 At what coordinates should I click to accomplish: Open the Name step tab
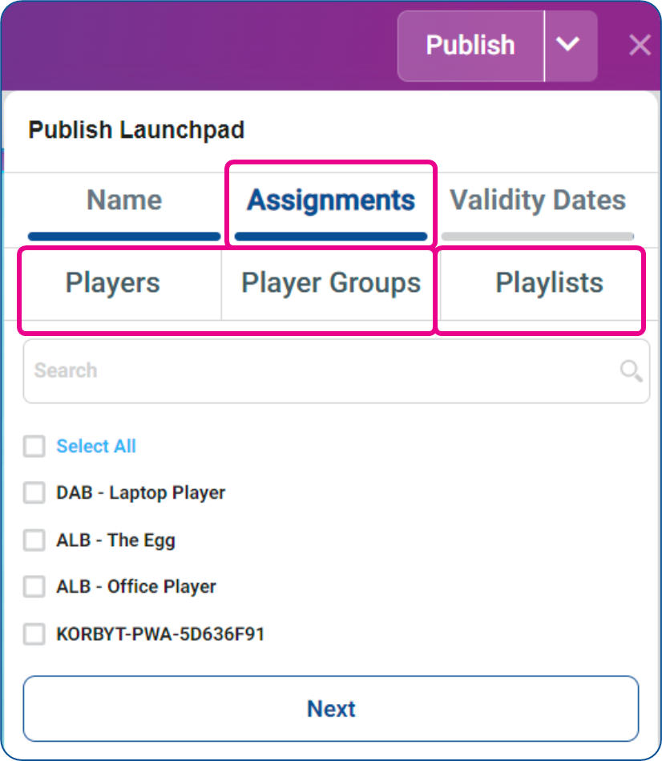(x=124, y=200)
